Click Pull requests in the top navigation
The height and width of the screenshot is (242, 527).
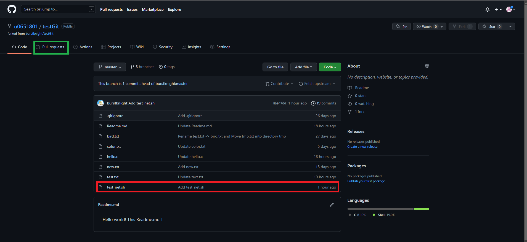point(111,9)
